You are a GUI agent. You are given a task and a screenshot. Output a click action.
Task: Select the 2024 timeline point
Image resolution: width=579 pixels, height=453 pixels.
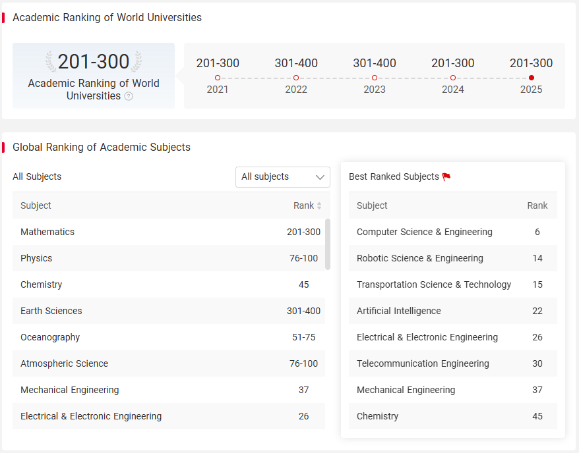(x=453, y=78)
